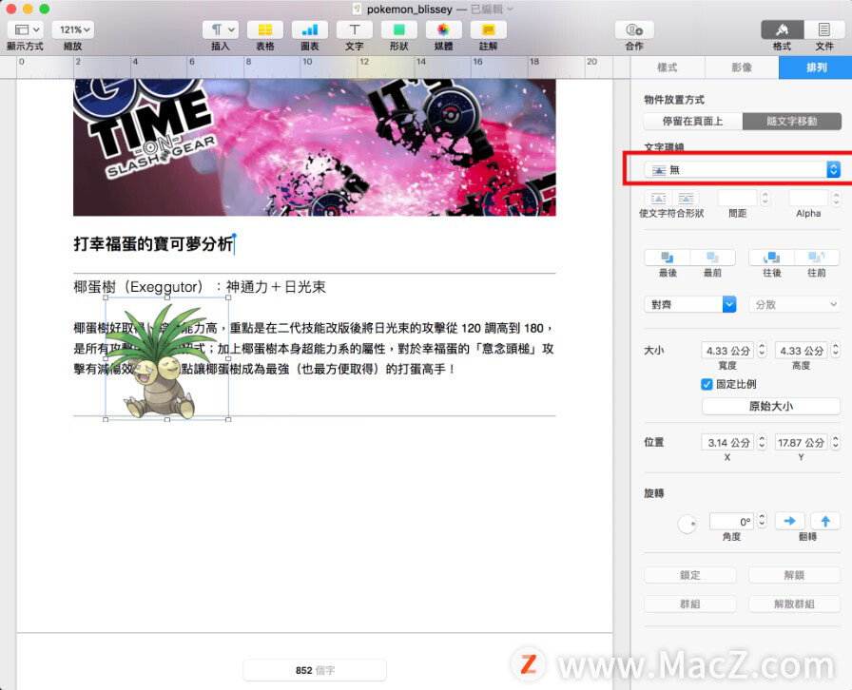Viewport: 852px width, 690px height.
Task: Click the 解散群組 ungroup button
Action: [794, 604]
